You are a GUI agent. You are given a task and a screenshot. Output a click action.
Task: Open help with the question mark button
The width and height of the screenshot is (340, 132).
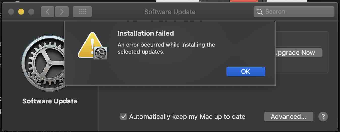point(323,117)
